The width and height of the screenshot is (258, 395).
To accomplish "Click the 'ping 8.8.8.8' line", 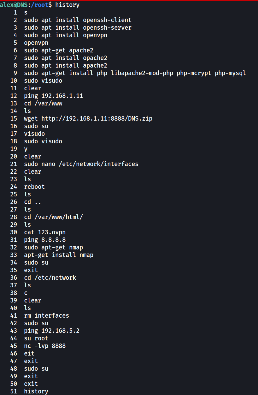I will [45, 240].
